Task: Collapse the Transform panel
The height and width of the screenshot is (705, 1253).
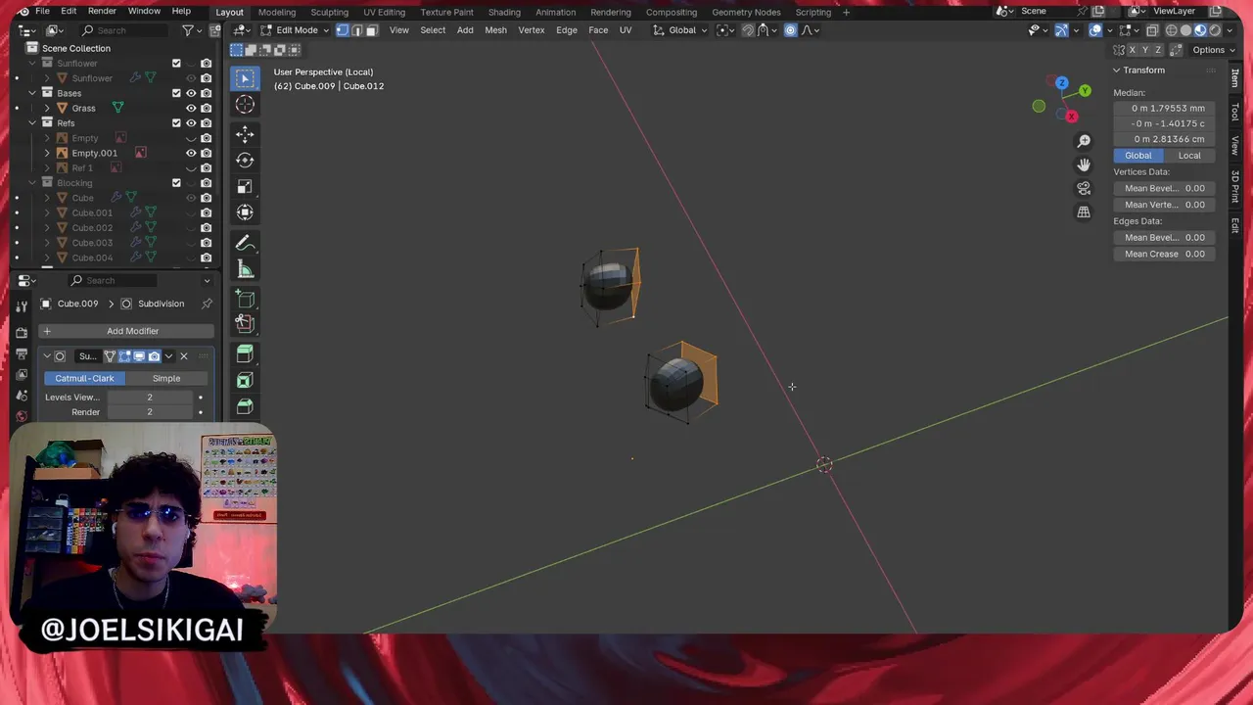Action: (x=1116, y=70)
